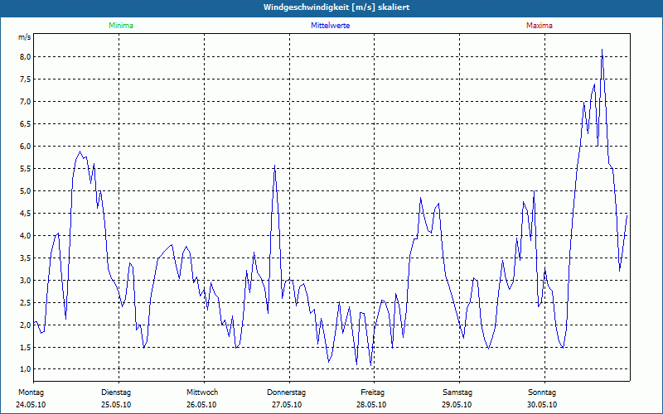Click the date 27.05.10
Image resolution: width=663 pixels, height=414 pixels.
tap(287, 405)
